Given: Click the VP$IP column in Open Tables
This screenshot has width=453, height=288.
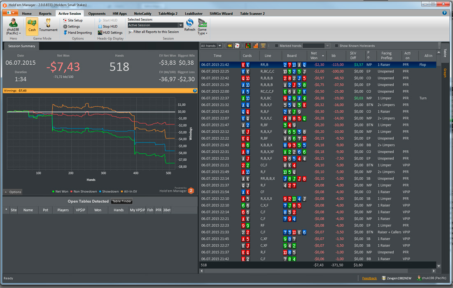Looking at the screenshot, I should [x=80, y=210].
